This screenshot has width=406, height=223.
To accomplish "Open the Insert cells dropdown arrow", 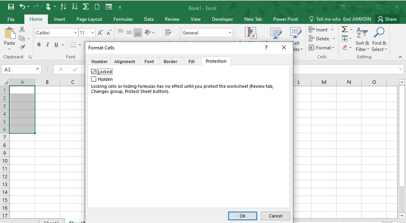I will tap(333, 30).
